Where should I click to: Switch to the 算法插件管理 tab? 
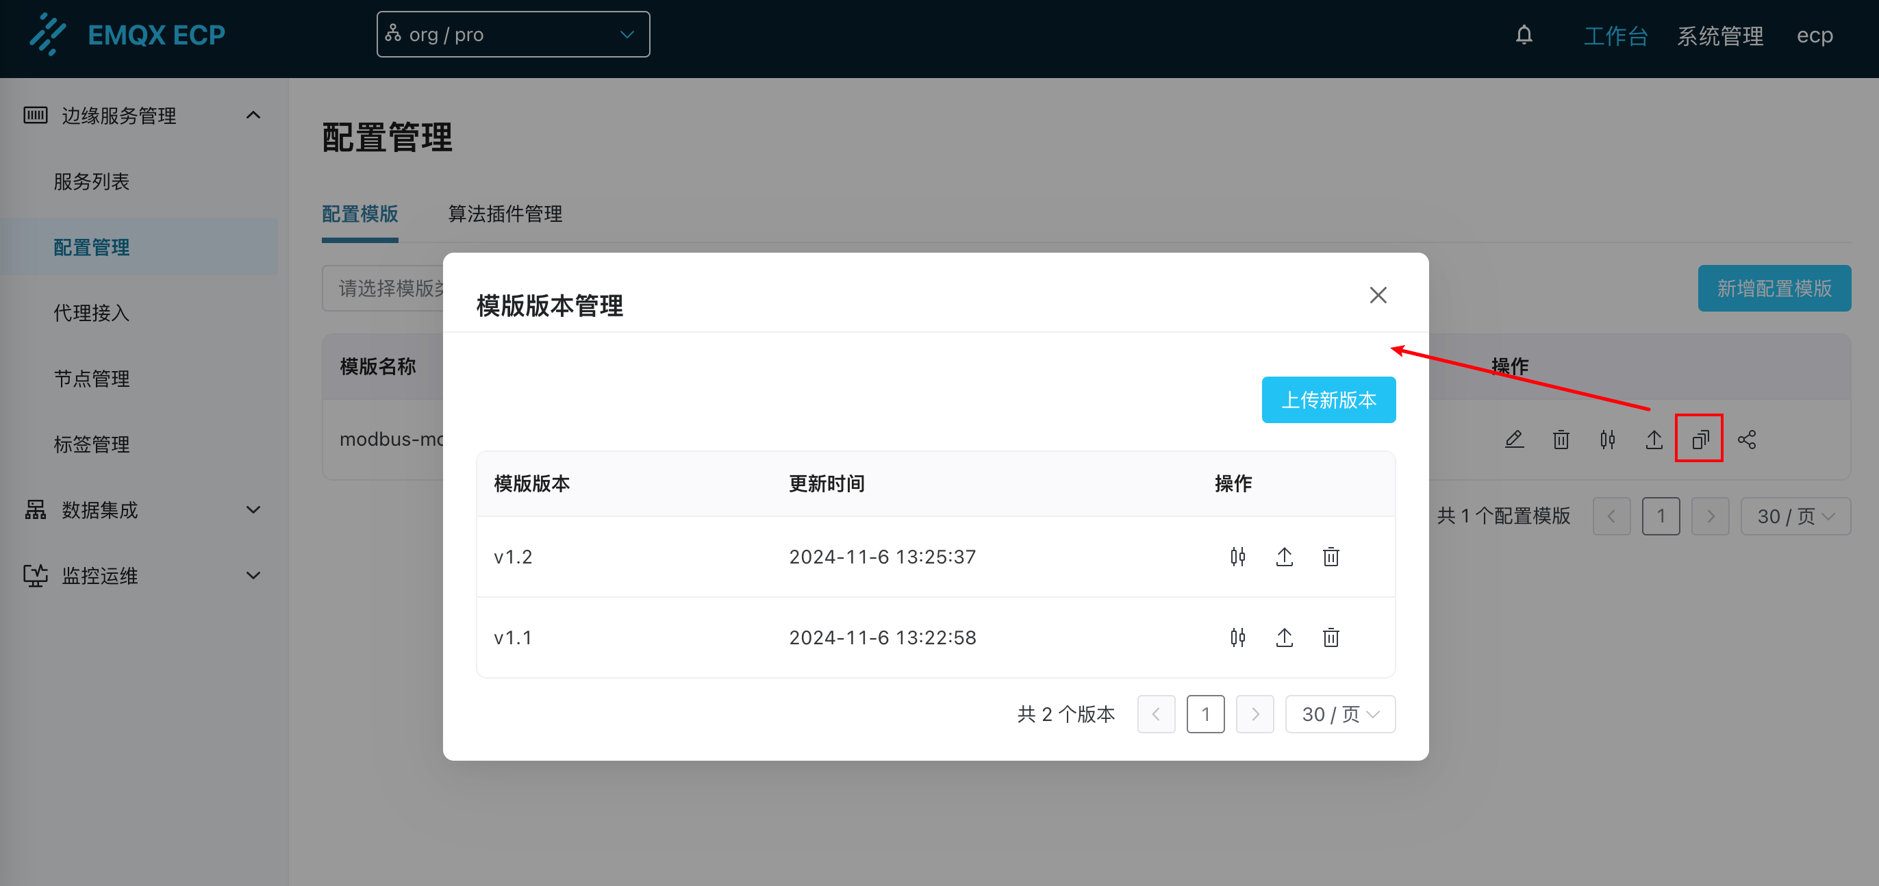505,214
